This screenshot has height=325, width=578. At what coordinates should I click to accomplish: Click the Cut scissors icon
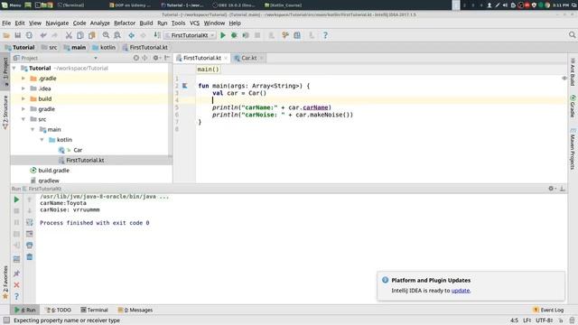(69, 35)
